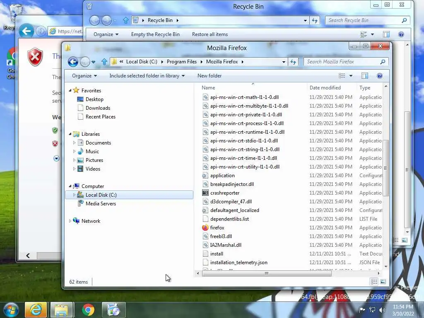
Task: Open Action Center flag in system tray
Action: pos(362,310)
